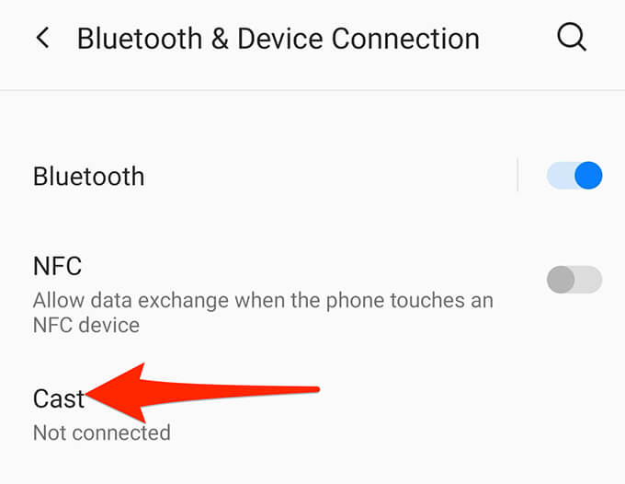
Task: Go back using the header arrow
Action: (43, 38)
